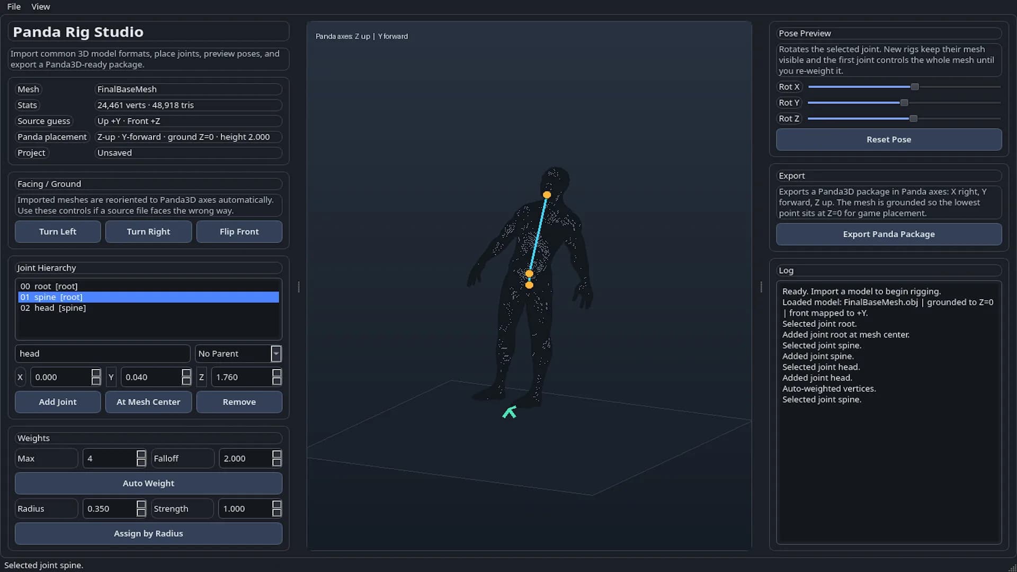Decrease the X coordinate with down arrow
This screenshot has height=572, width=1017.
tap(96, 381)
